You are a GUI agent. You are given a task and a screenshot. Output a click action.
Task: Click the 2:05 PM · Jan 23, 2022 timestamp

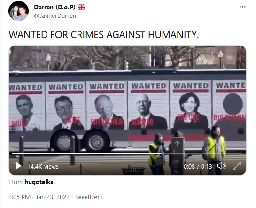(39, 197)
